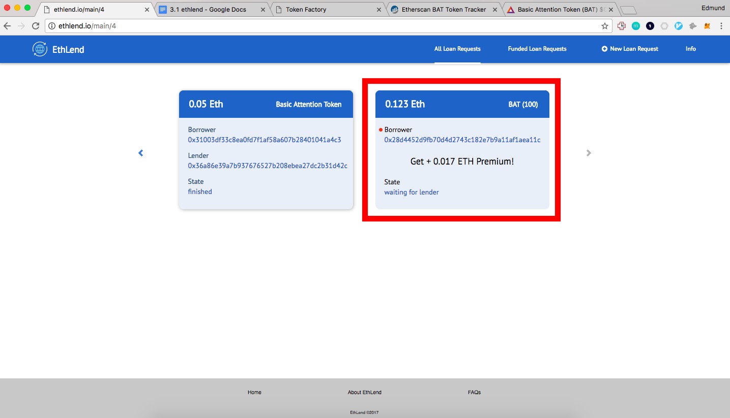Click lender address 0x36a86e39a7b93767...
The width and height of the screenshot is (730, 418).
pyautogui.click(x=268, y=166)
